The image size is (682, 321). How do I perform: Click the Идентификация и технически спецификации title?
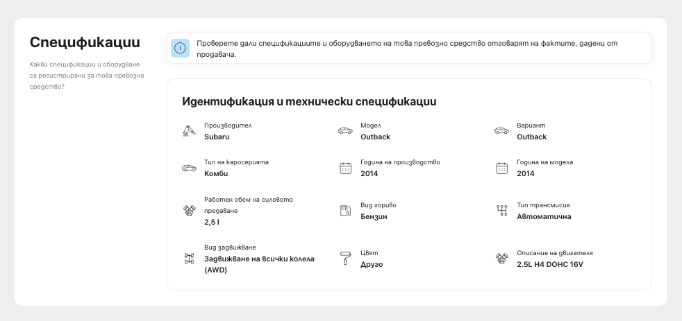[x=309, y=102]
